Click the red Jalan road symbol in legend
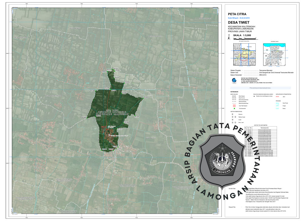This screenshot has width=307, height=223. click(278, 96)
